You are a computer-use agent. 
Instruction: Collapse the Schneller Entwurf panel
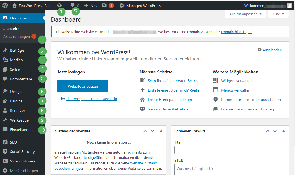click(284, 131)
